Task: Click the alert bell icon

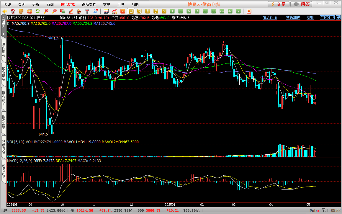Action: tap(79, 11)
